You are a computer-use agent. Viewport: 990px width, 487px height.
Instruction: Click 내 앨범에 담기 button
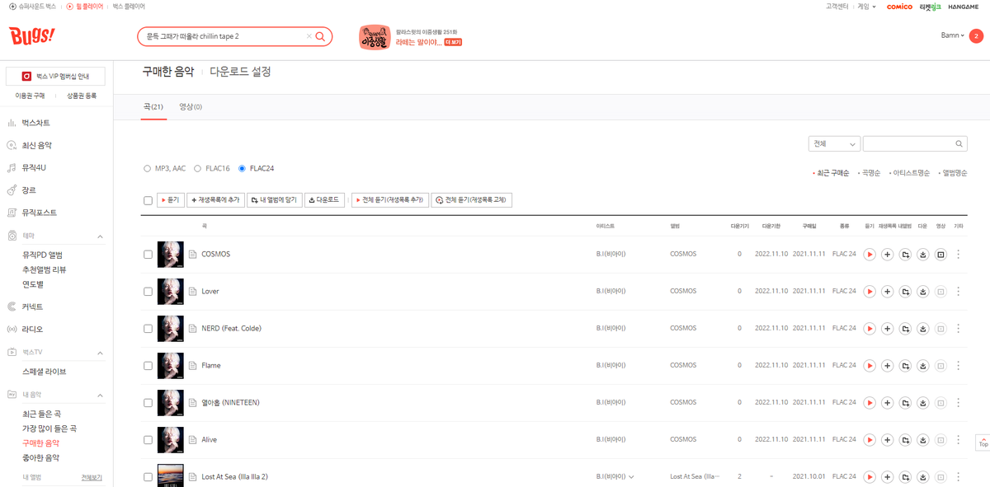coord(274,200)
